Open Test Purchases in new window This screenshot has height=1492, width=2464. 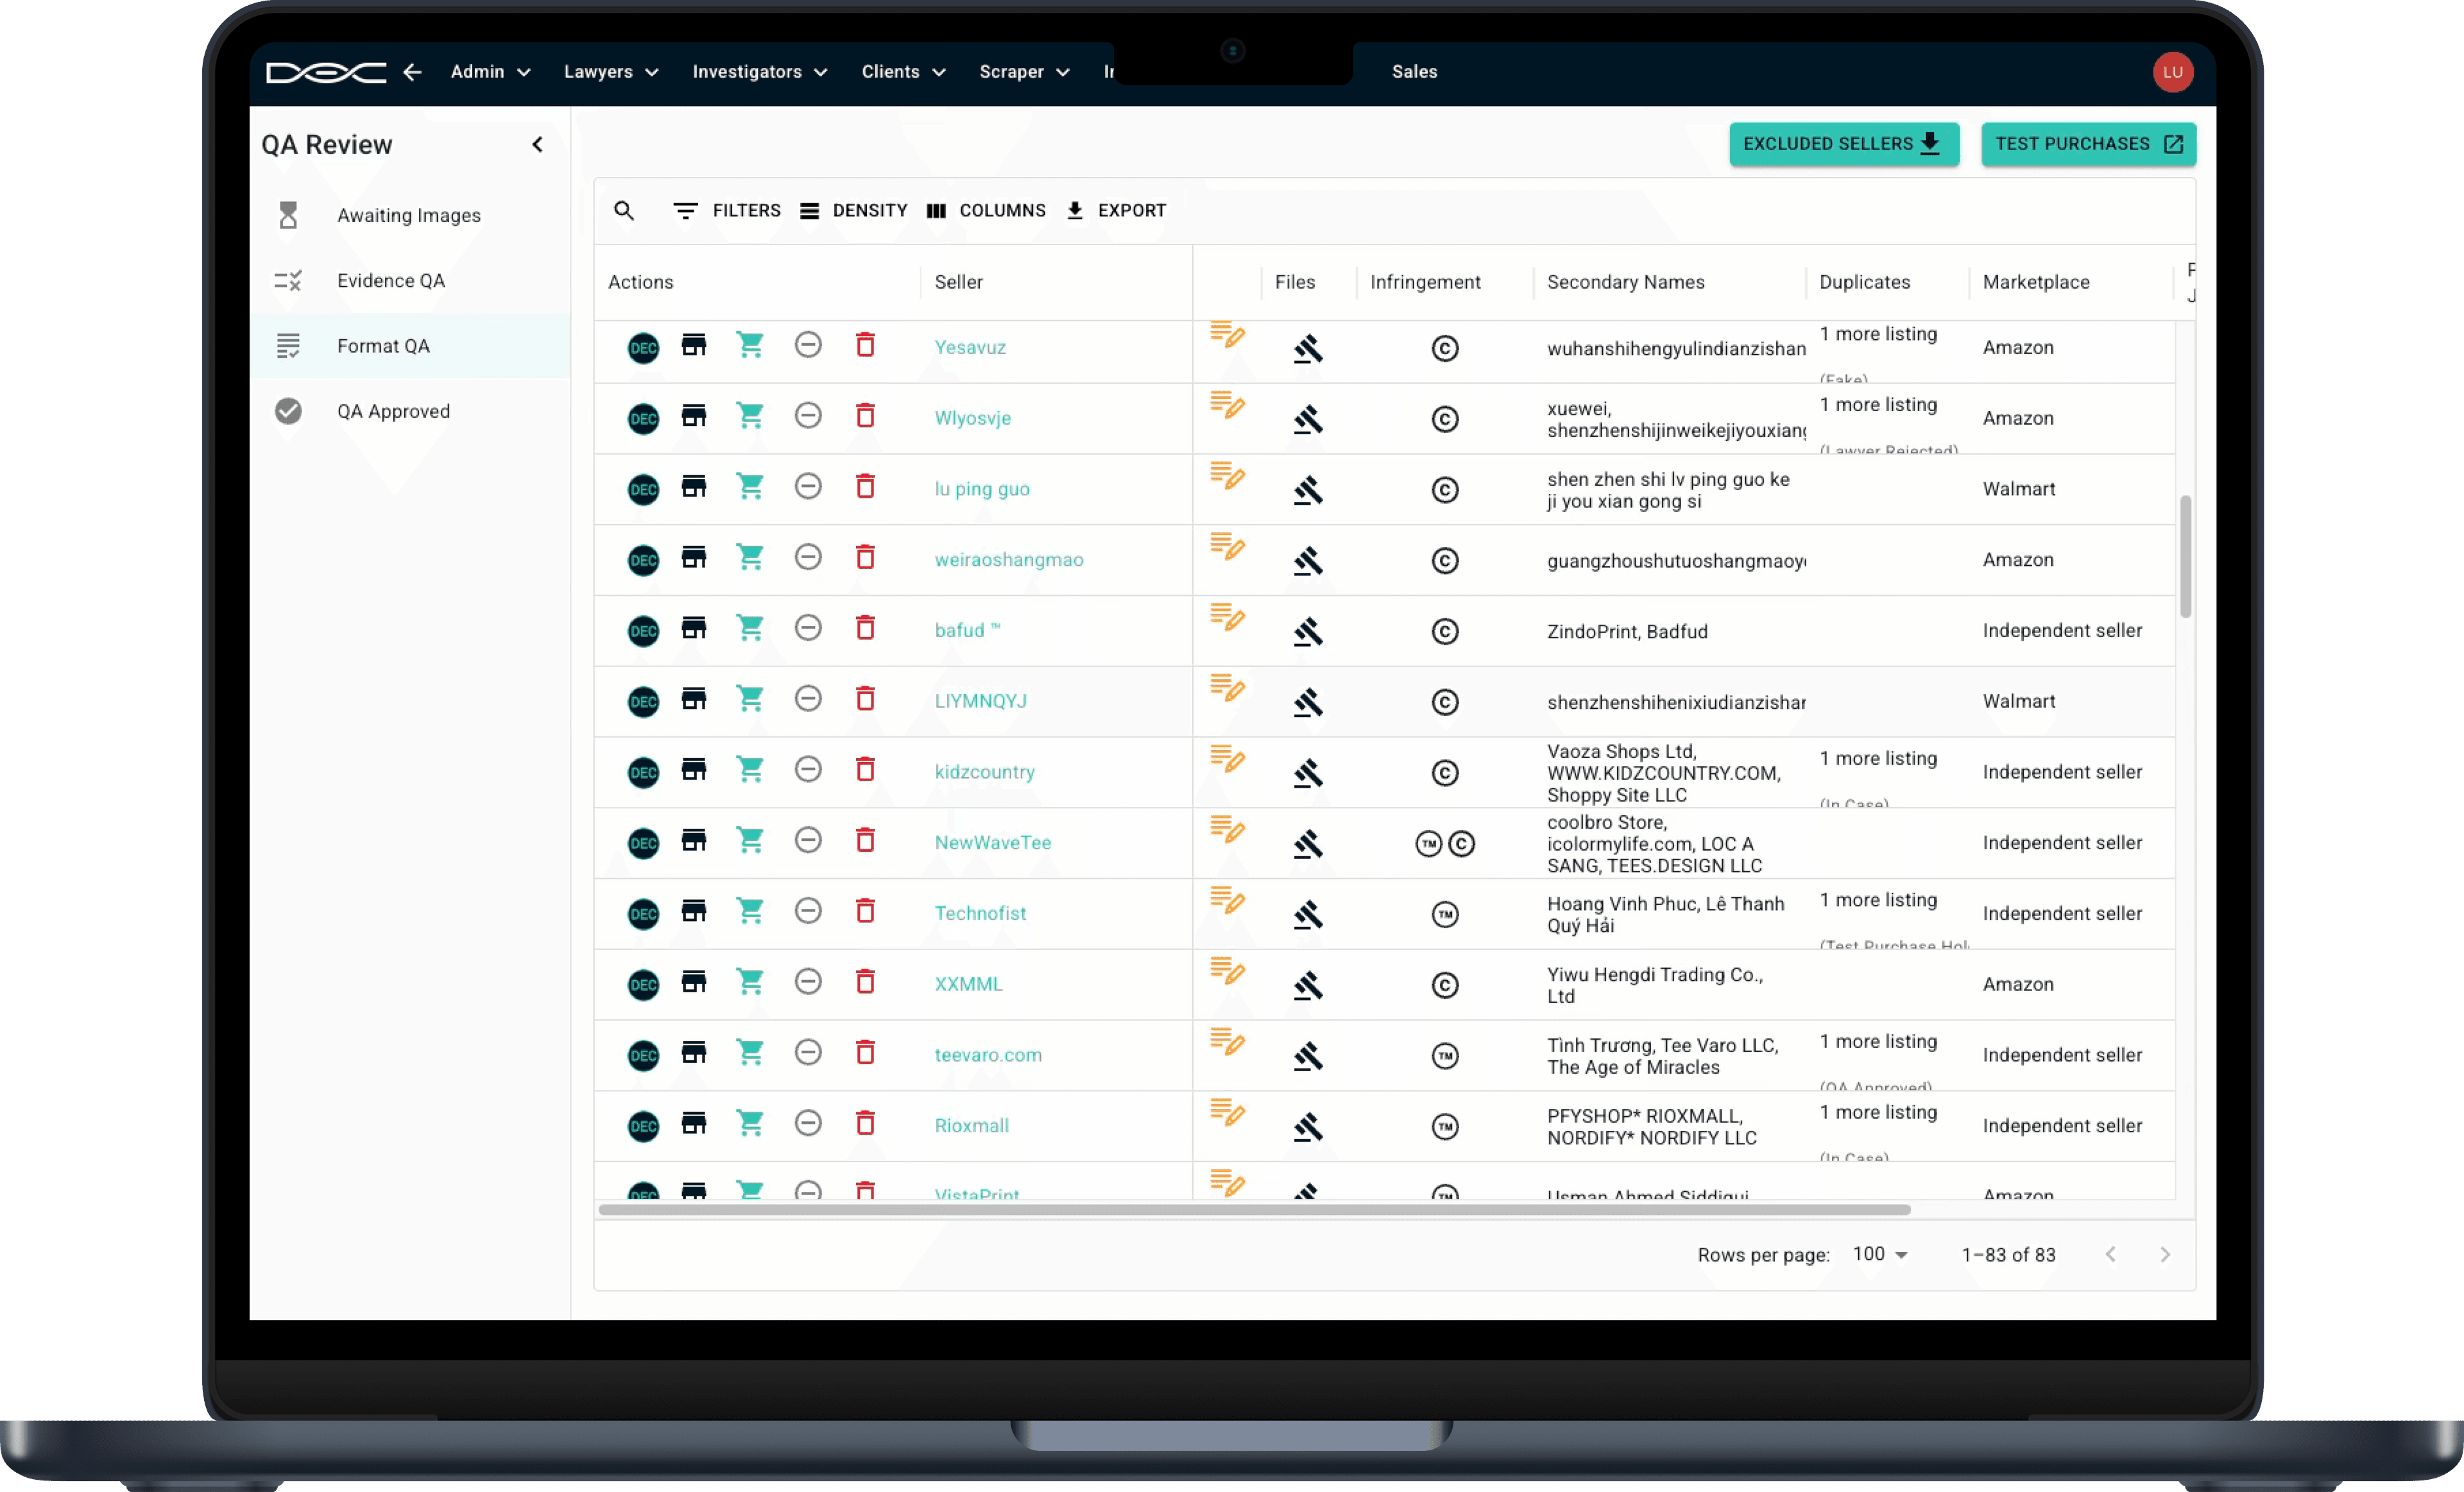point(2088,144)
